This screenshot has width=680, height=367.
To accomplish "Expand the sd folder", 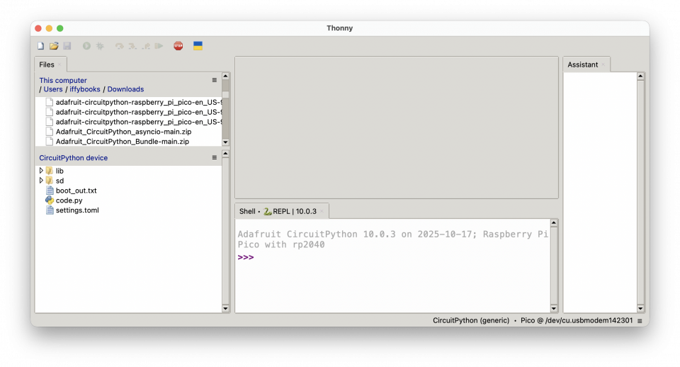I will pyautogui.click(x=41, y=181).
